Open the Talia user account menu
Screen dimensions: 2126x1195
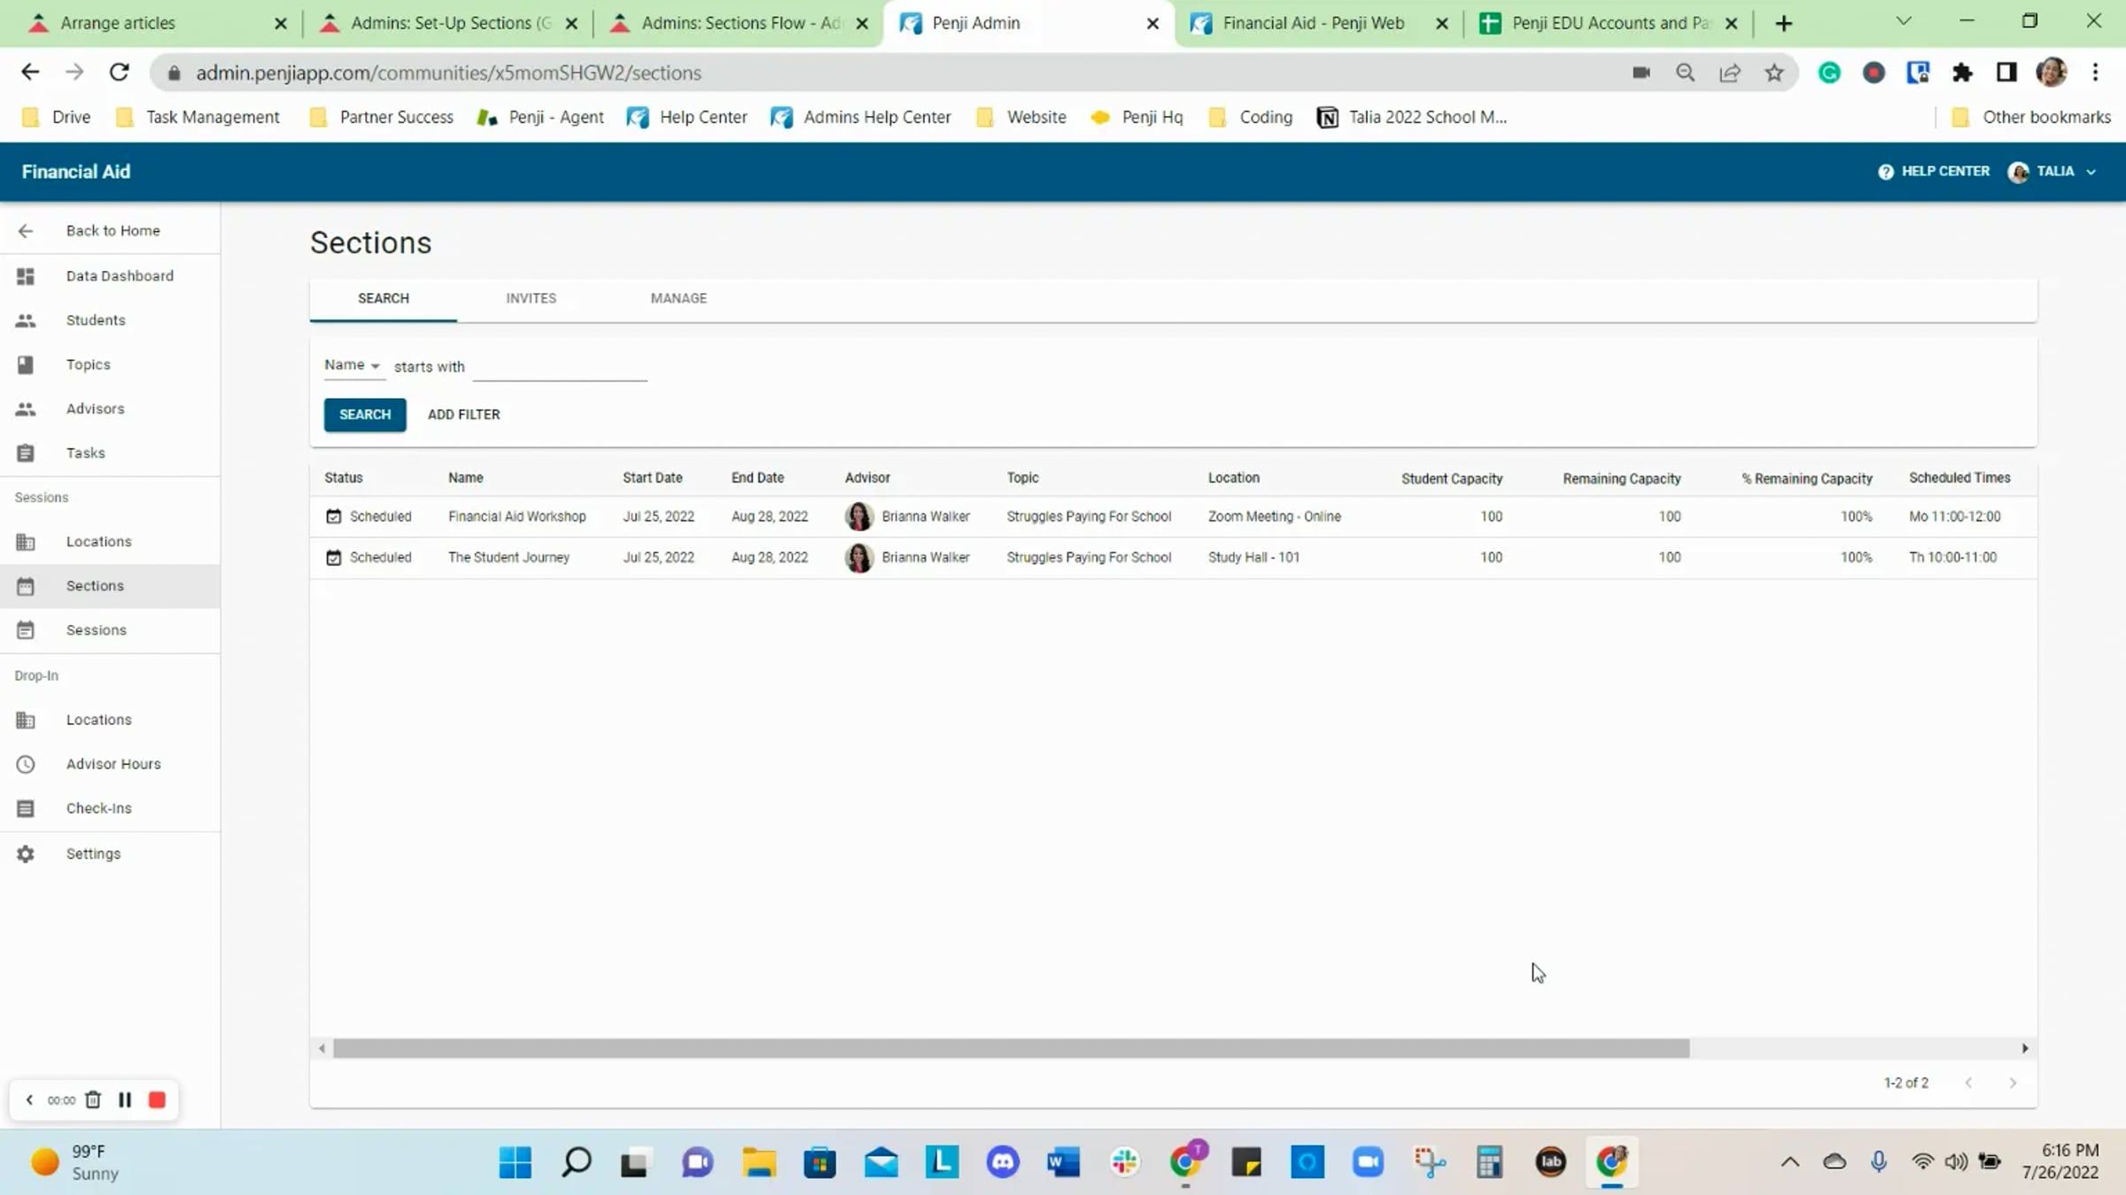coord(2053,172)
